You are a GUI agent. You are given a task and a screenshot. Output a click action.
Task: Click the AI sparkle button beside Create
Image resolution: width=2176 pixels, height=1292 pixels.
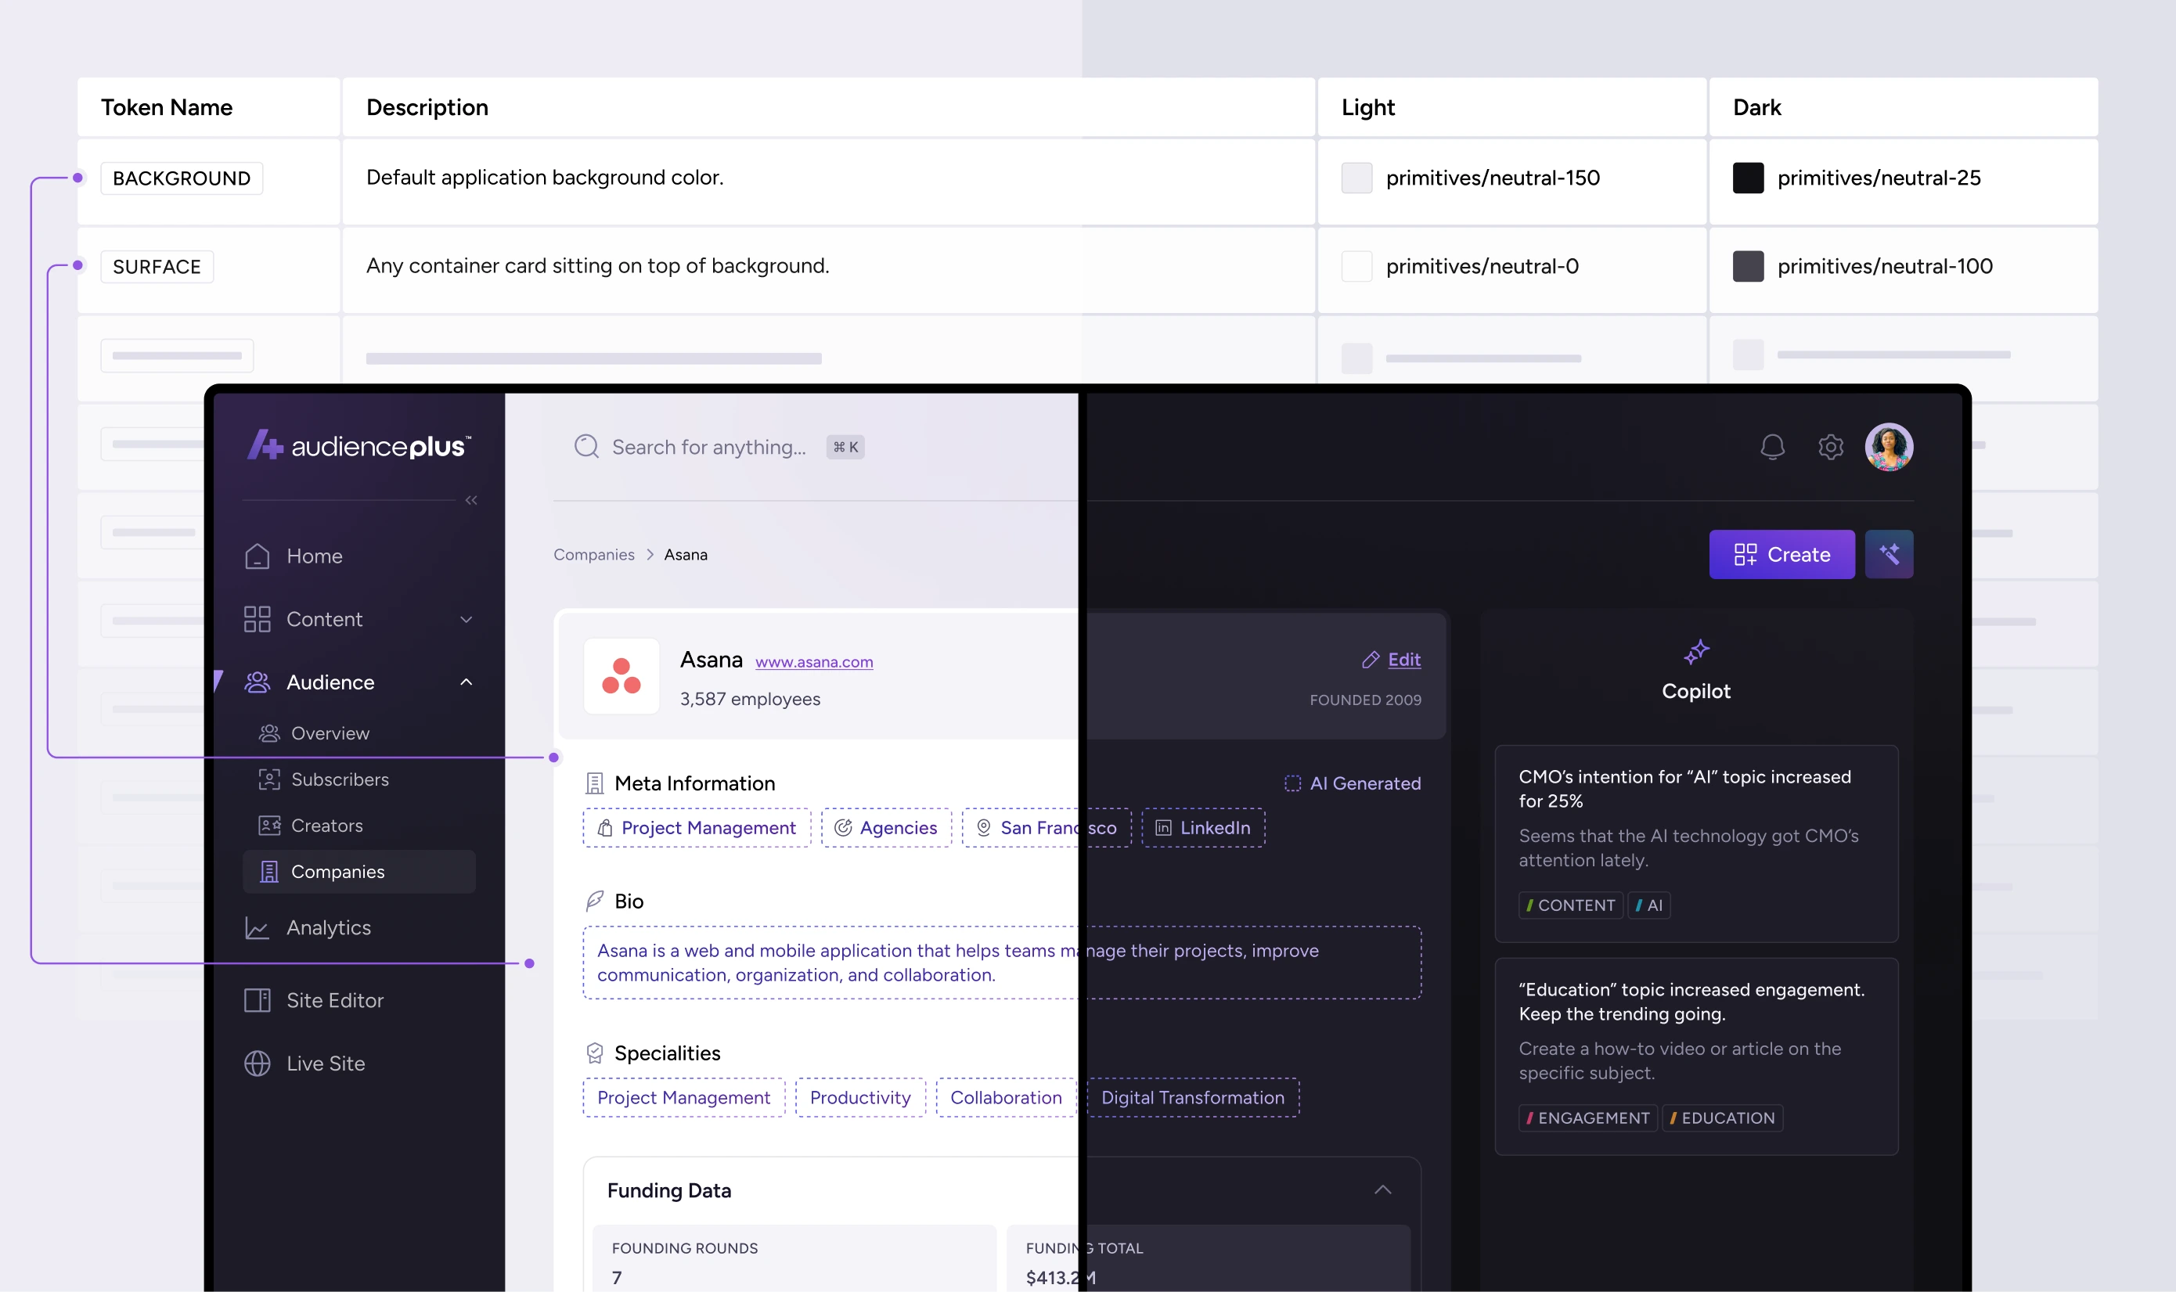point(1889,555)
